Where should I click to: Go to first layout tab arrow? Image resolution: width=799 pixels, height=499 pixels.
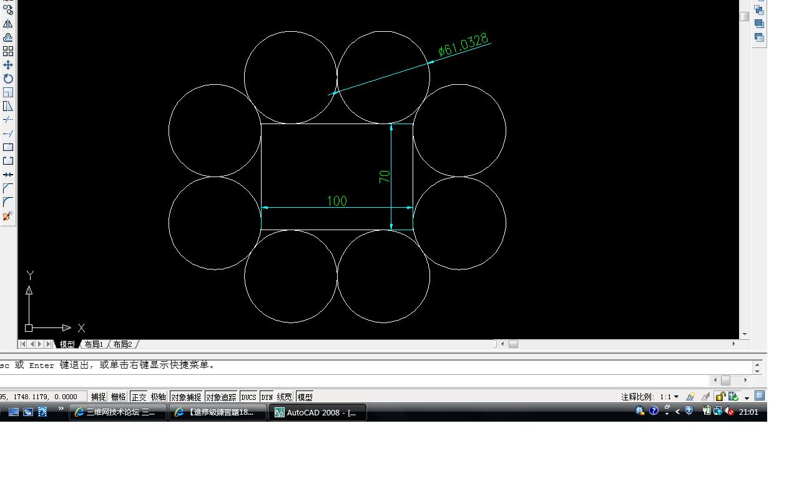(x=22, y=344)
